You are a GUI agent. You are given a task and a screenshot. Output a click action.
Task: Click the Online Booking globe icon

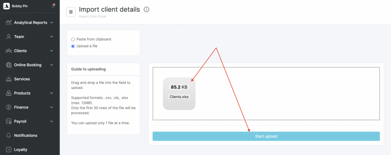click(x=8, y=65)
